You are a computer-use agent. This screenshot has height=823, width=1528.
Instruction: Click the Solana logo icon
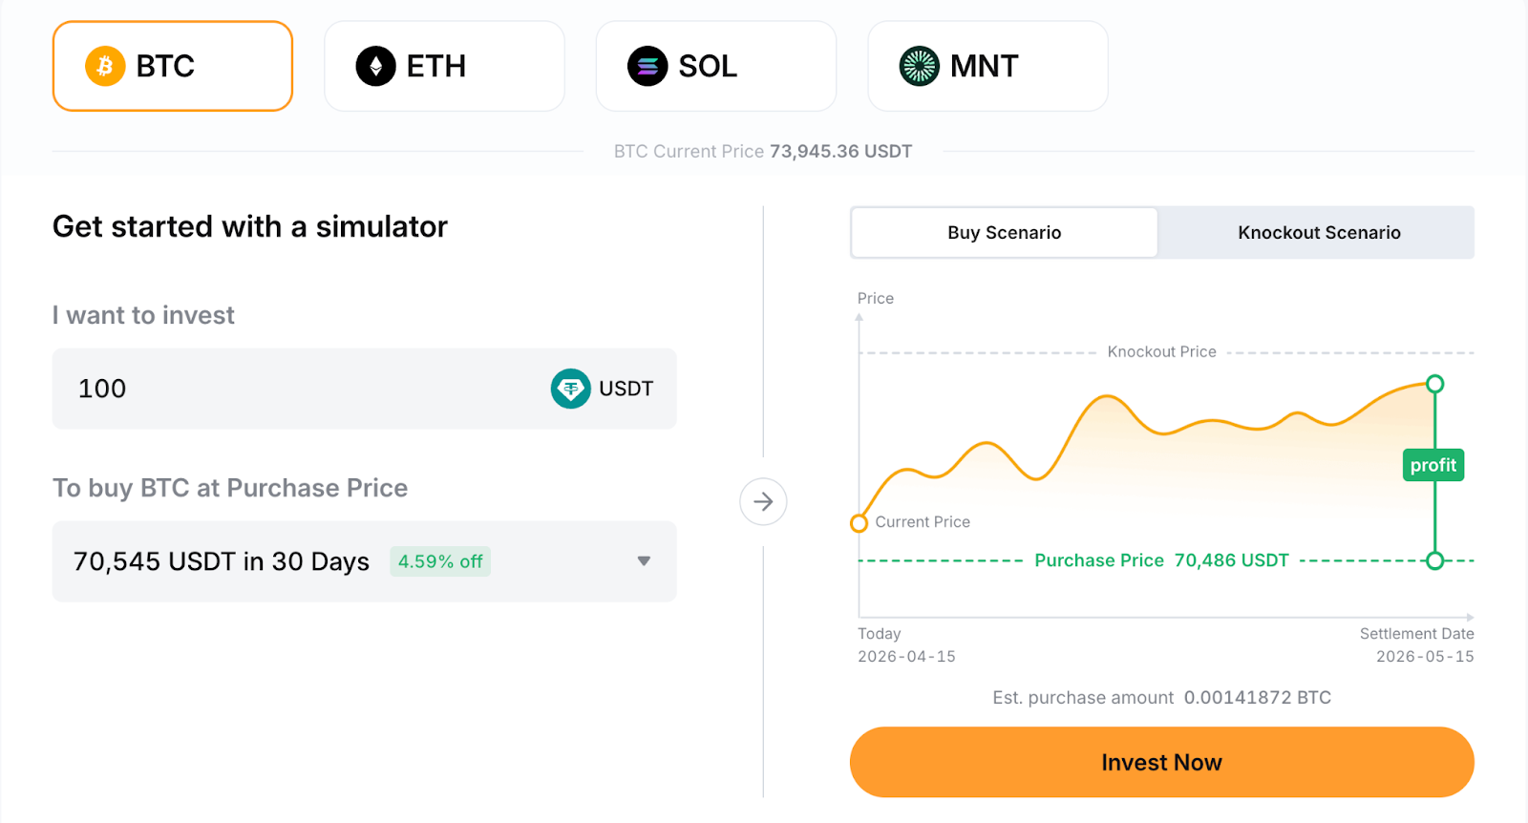[x=647, y=66]
